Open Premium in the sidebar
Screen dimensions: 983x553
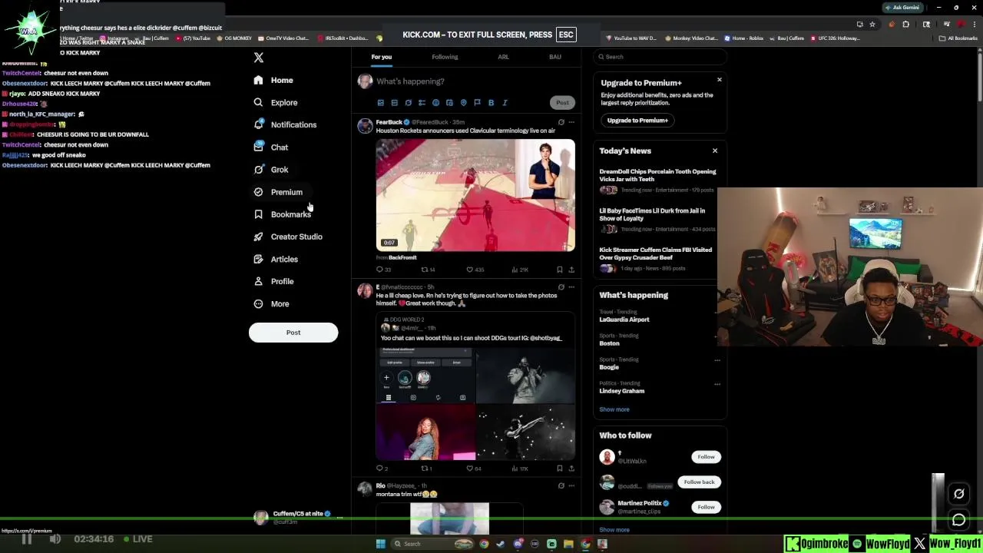278,192
